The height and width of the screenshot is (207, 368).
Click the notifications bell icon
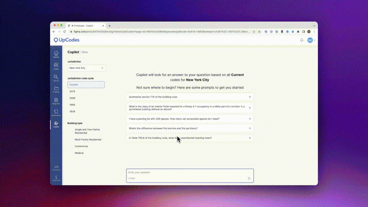[x=302, y=40]
